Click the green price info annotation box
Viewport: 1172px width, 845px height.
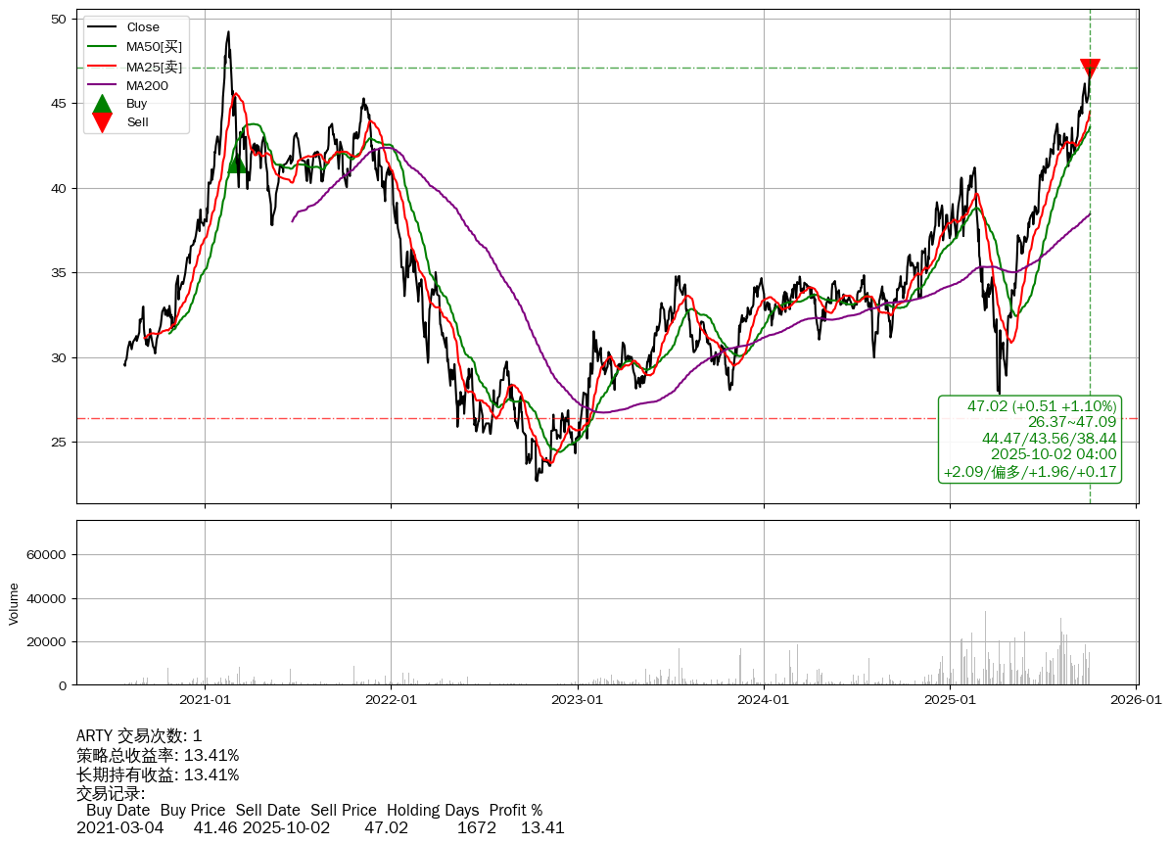pyautogui.click(x=1029, y=439)
